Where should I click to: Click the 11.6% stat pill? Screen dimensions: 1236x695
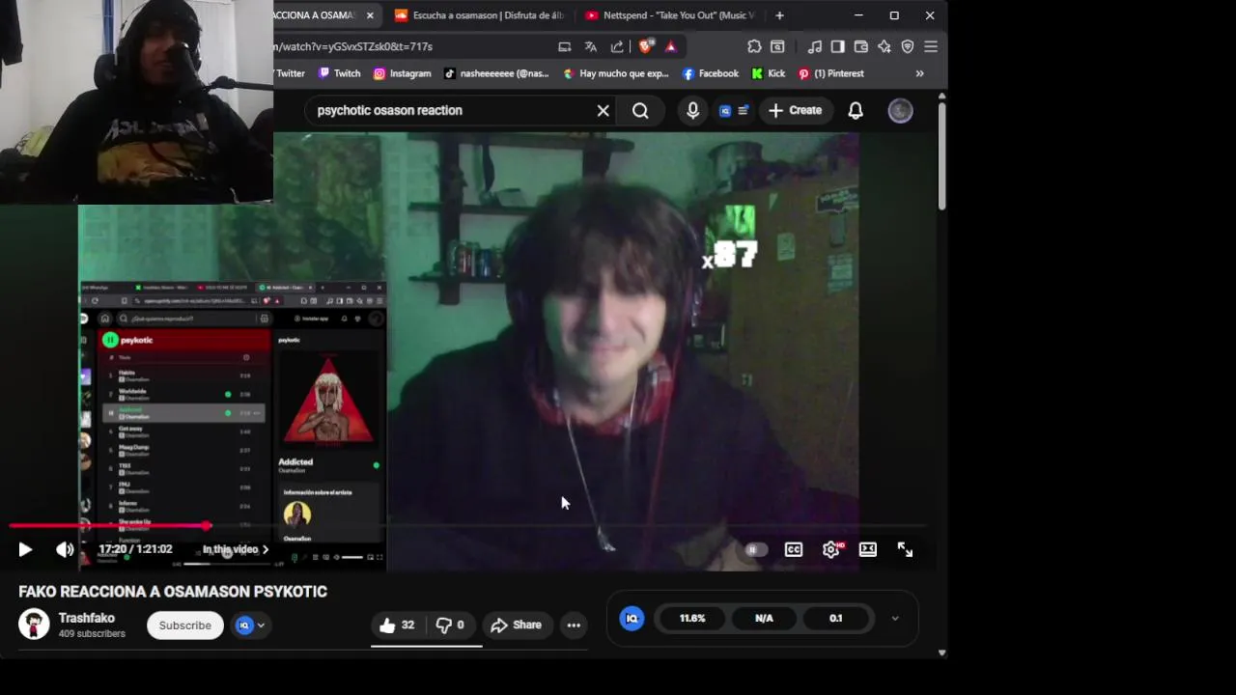tap(692, 618)
